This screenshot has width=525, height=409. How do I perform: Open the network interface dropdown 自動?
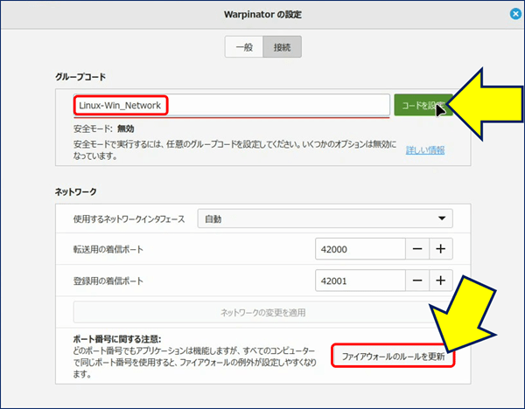325,218
